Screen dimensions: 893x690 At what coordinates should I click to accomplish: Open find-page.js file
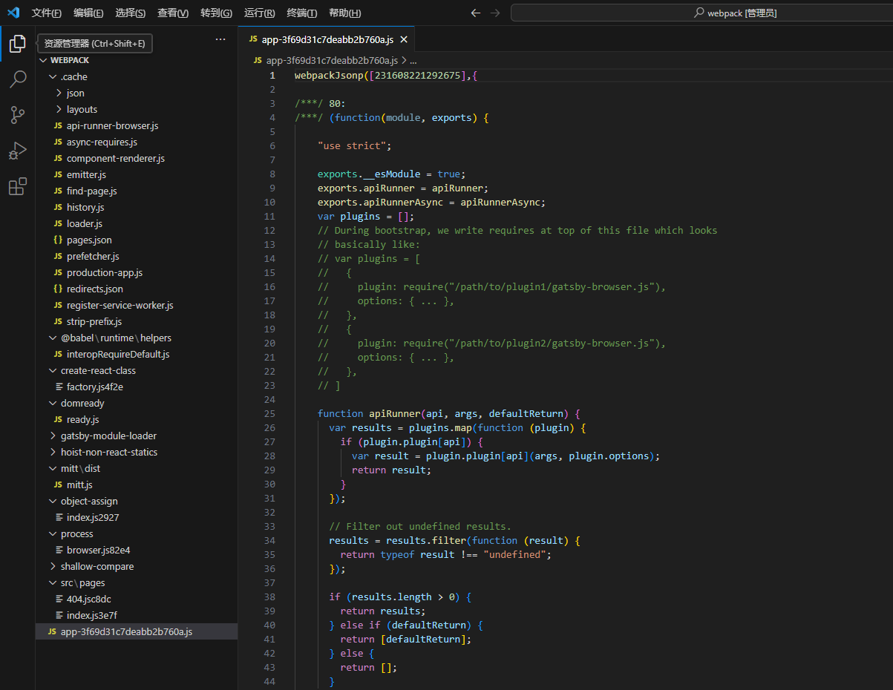point(137,191)
